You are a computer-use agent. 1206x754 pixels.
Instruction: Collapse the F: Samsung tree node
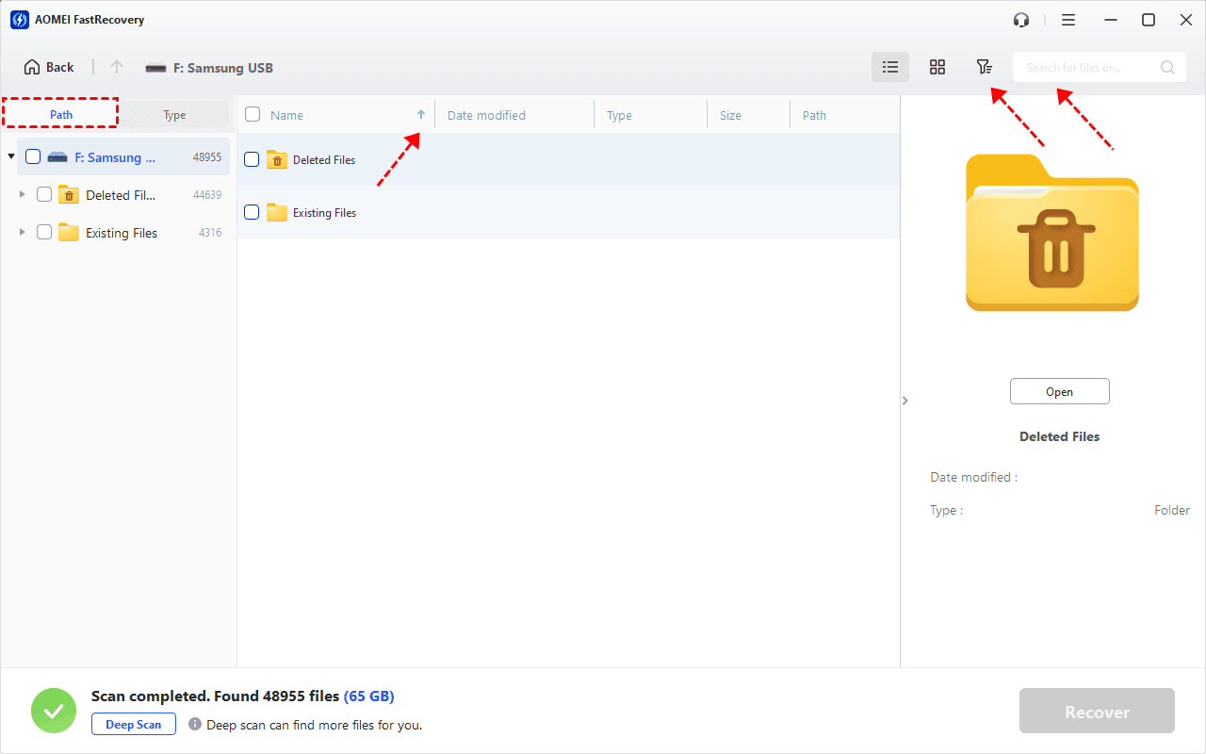point(10,157)
